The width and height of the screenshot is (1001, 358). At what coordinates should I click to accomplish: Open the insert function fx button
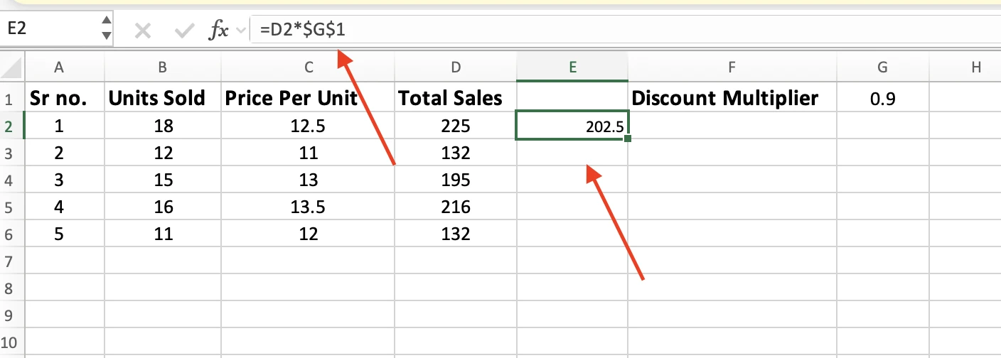pyautogui.click(x=218, y=30)
